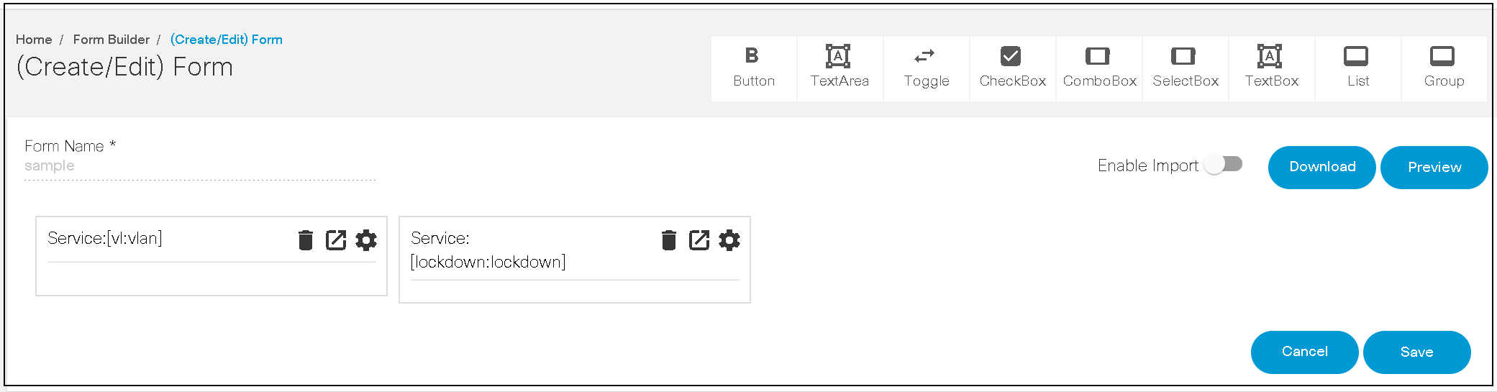1497x392 pixels.
Task: Go to Form Builder breadcrumb
Action: click(112, 40)
